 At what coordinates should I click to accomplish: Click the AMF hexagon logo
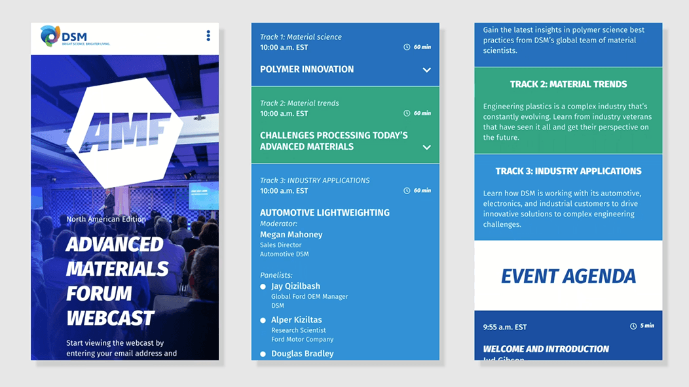(125, 132)
